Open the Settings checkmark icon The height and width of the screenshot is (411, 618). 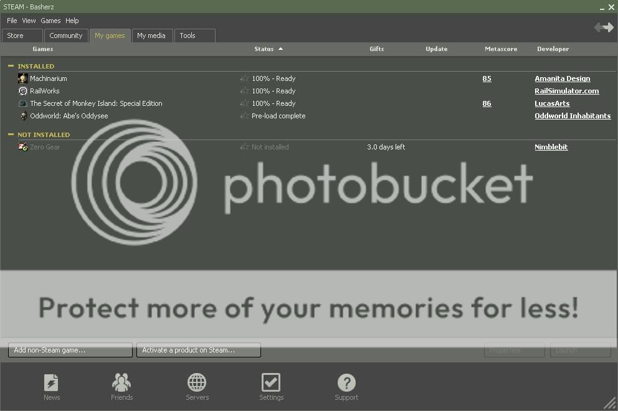coord(271,383)
